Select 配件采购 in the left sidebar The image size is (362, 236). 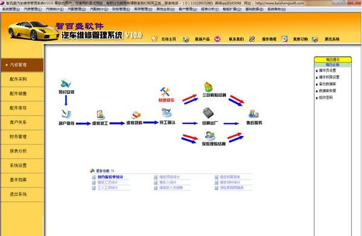pyautogui.click(x=22, y=79)
